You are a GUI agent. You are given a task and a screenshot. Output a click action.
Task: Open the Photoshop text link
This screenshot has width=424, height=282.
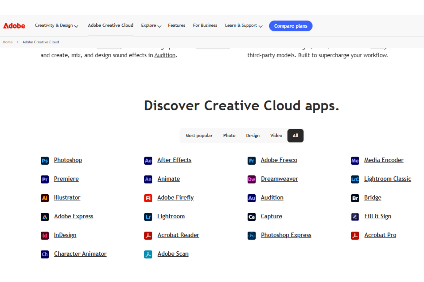(68, 160)
